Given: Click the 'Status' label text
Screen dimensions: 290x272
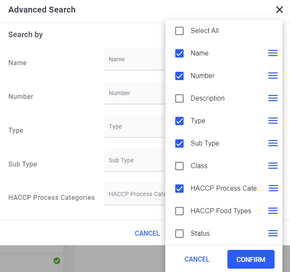Looking at the screenshot, I should [200, 233].
